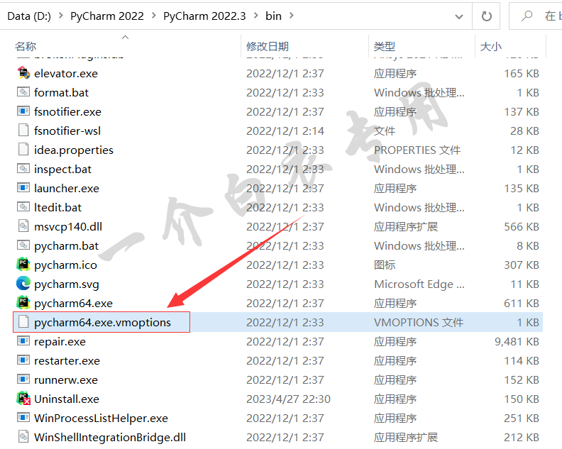The height and width of the screenshot is (449, 562).
Task: Select the file name elevator.exe
Action: [66, 74]
